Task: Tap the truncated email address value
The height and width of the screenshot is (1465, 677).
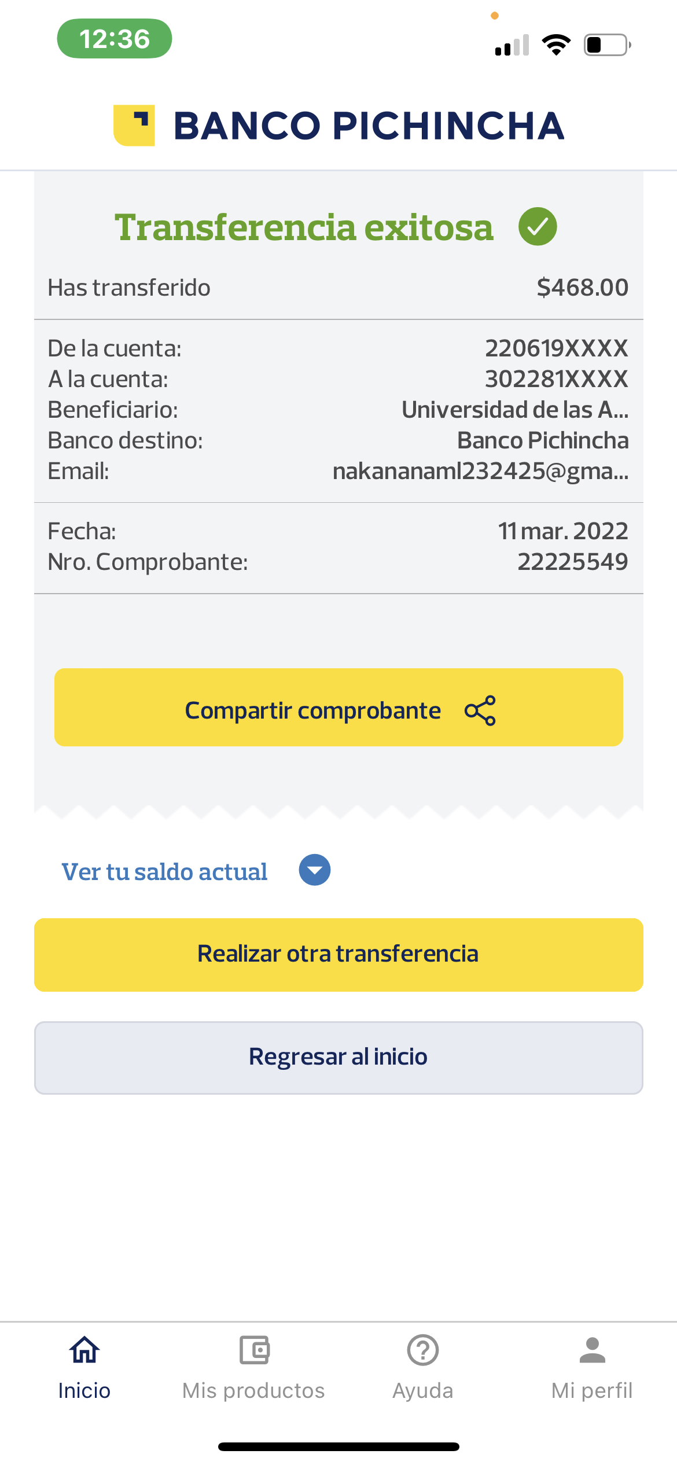Action: pyautogui.click(x=480, y=471)
